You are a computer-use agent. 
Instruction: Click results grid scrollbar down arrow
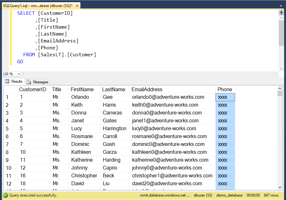(280, 187)
